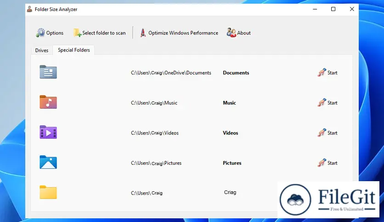Click the path C:\Users\Craig\OneDrive\Documents
The height and width of the screenshot is (222, 384).
pos(171,72)
